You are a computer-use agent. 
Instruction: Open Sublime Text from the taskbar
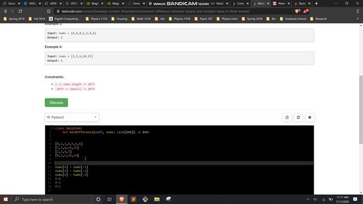133,199
